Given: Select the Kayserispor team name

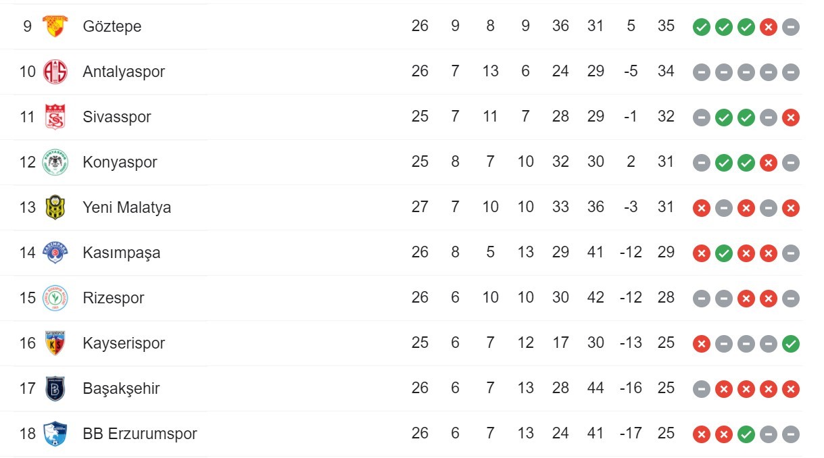Looking at the screenshot, I should [x=124, y=343].
